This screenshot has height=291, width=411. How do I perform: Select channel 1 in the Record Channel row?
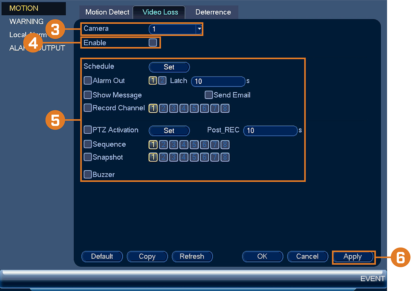(x=153, y=109)
